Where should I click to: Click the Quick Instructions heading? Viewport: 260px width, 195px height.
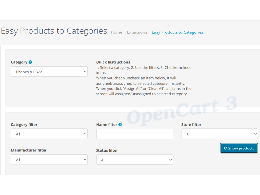pos(113,62)
